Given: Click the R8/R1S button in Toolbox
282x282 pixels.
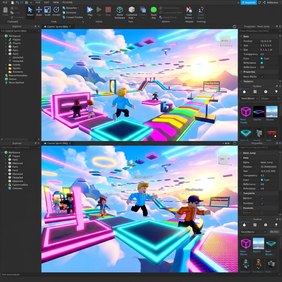Looking at the screenshot, I should click(274, 232).
